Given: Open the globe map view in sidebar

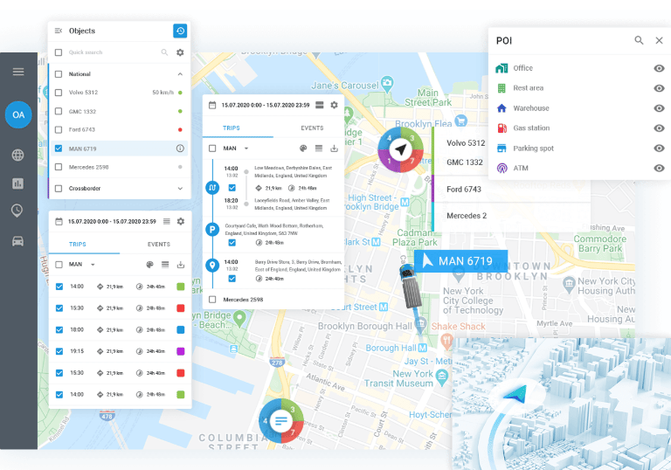Looking at the screenshot, I should [x=18, y=155].
